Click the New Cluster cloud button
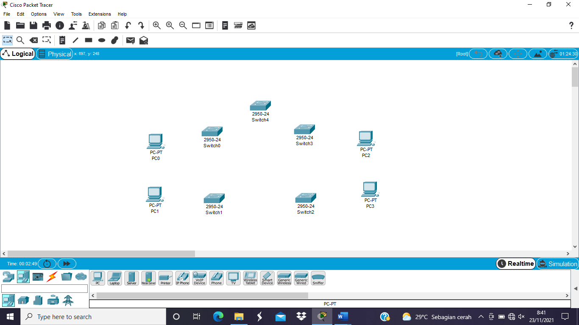 498,54
